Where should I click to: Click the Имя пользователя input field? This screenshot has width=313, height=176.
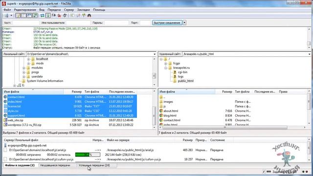(x=78, y=23)
